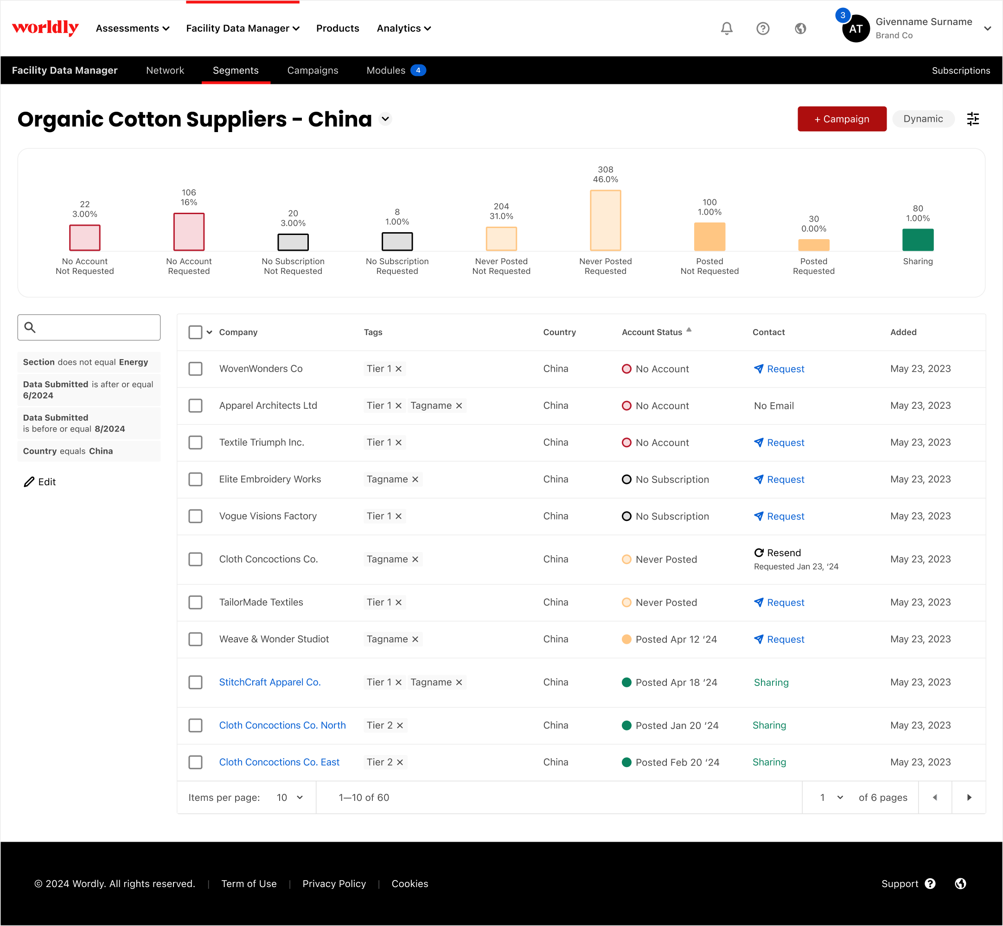This screenshot has width=1003, height=926.
Task: Click the globe language icon in header
Action: point(800,28)
